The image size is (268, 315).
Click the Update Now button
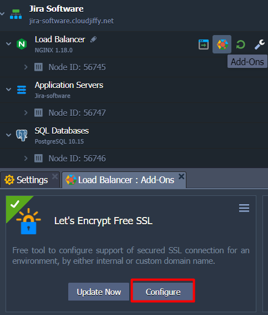[99, 292]
